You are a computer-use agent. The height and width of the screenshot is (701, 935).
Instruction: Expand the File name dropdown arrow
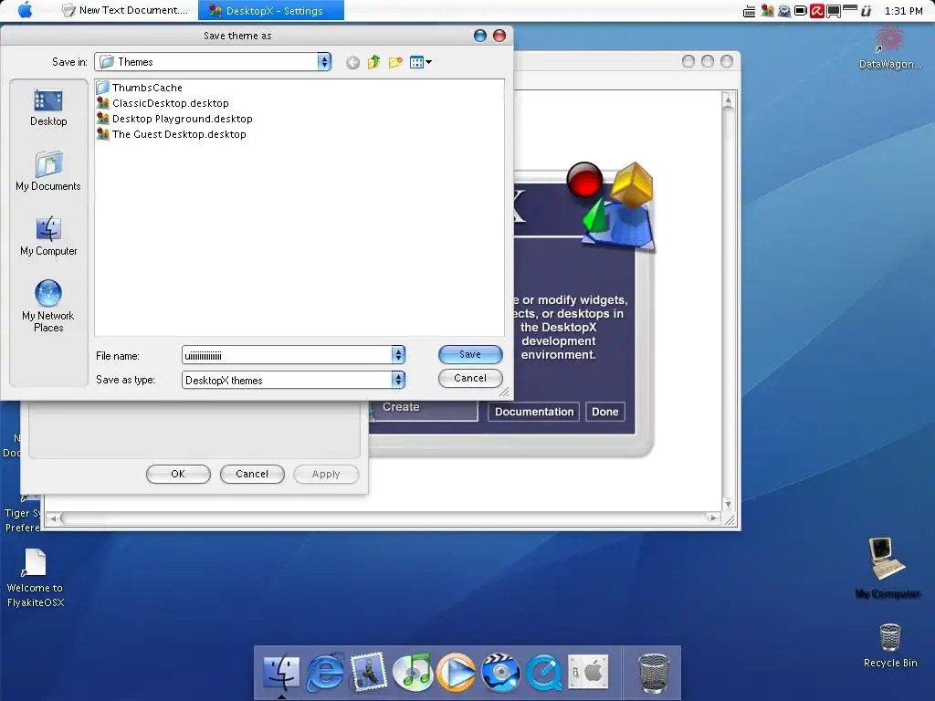[x=398, y=355]
